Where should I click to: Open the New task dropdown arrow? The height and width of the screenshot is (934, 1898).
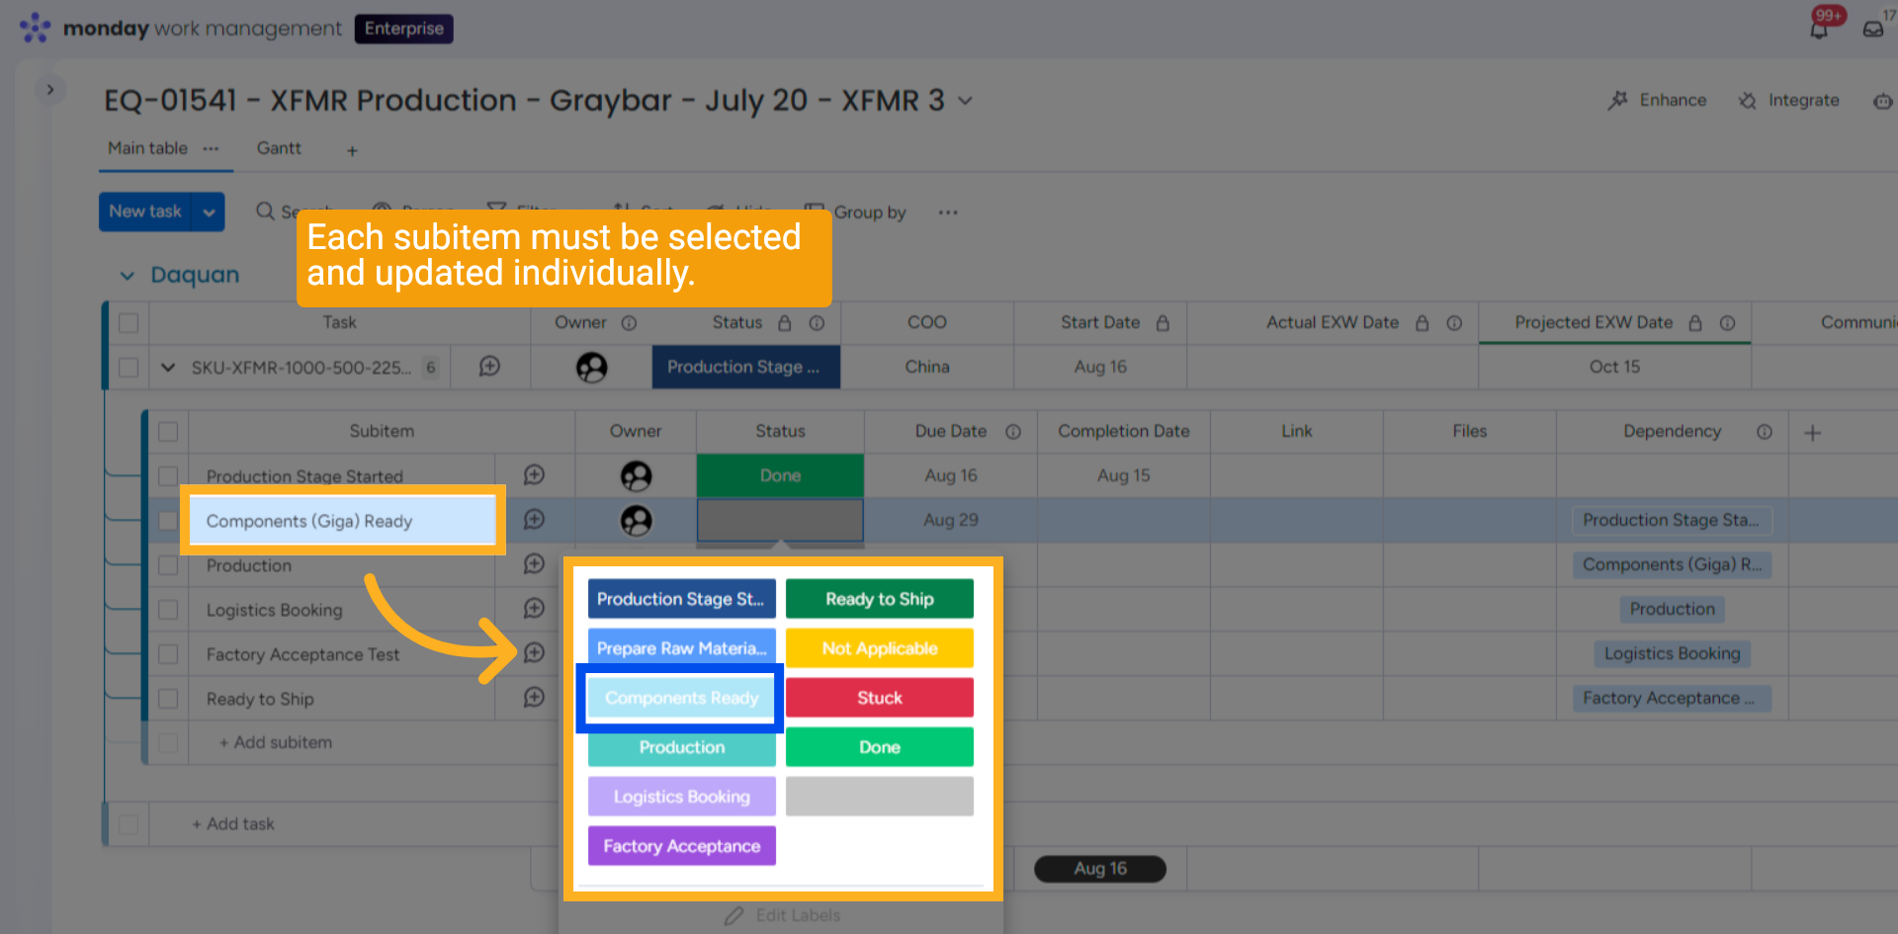209,212
